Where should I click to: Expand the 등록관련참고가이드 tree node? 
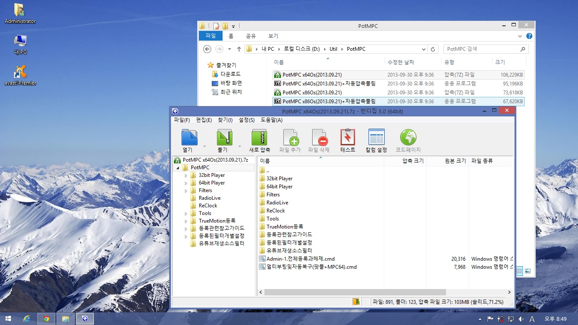click(x=186, y=229)
